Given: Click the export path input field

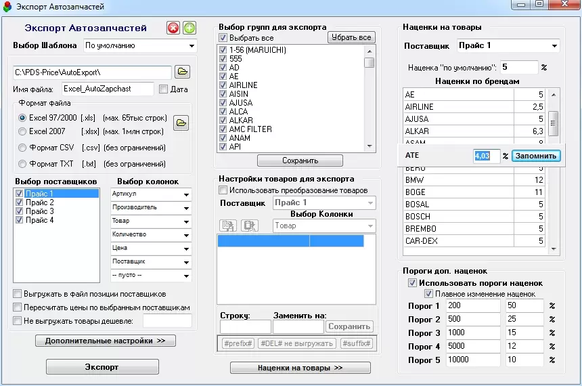Looking at the screenshot, I should click(92, 72).
